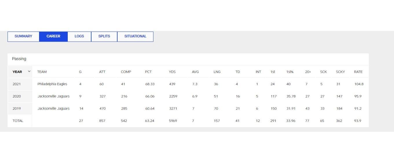394x163 pixels.
Task: Sort by SCK column header
Action: pos(323,72)
